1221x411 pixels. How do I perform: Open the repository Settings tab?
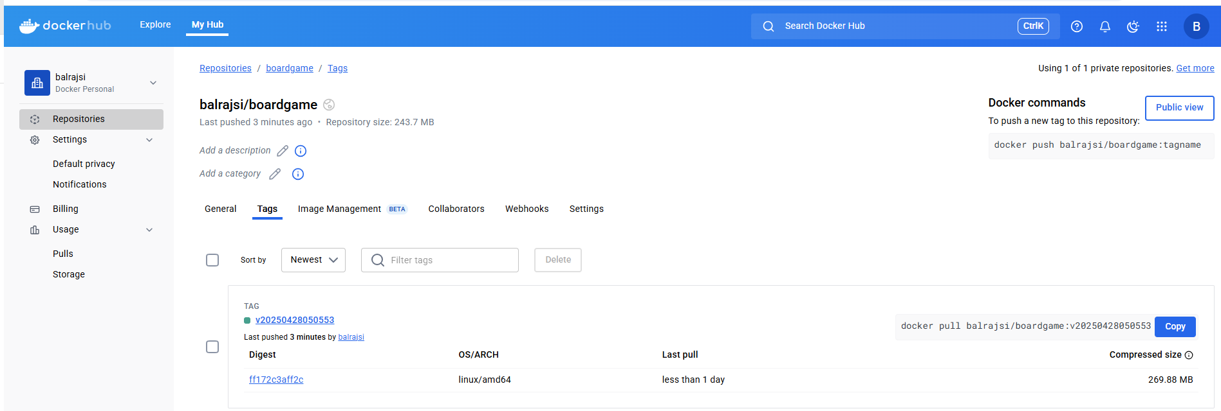point(586,209)
